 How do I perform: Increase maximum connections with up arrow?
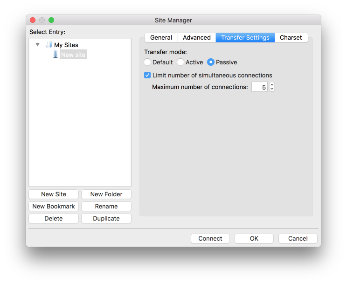click(272, 84)
